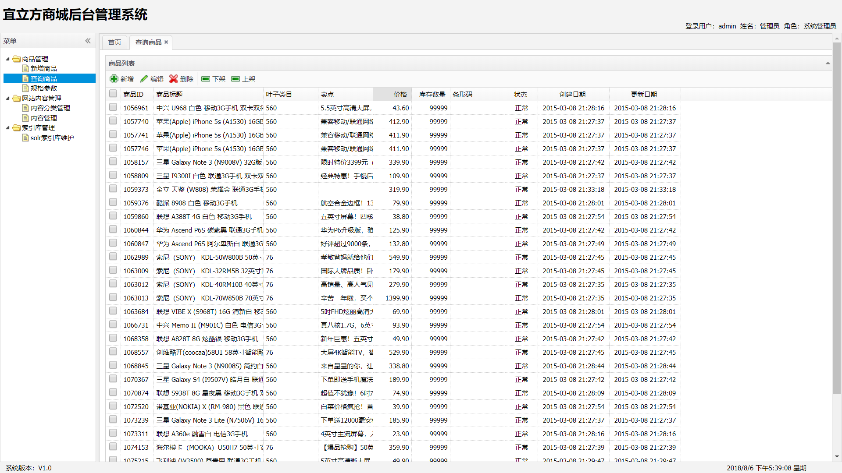The image size is (842, 473).
Task: Close the 查询商品 tab with its x icon
Action: pyautogui.click(x=166, y=42)
